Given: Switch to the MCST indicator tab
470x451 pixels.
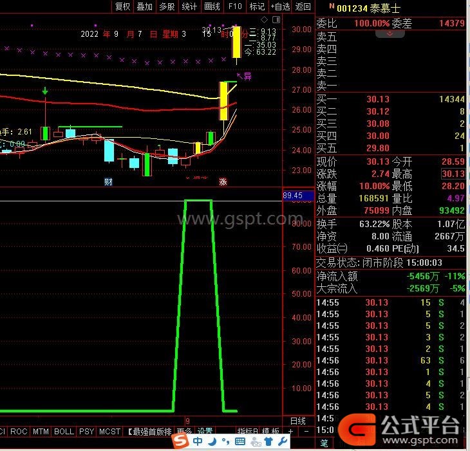Looking at the screenshot, I should (x=109, y=431).
